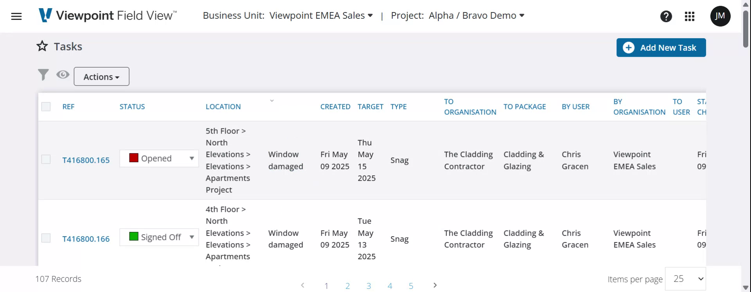The image size is (751, 292).
Task: Open task link T416800.165
Action: click(x=86, y=160)
